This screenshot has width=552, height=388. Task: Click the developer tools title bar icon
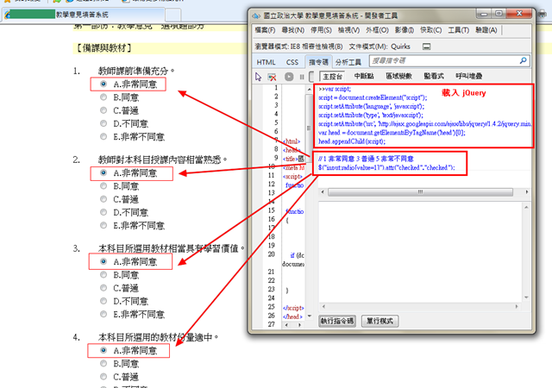(256, 16)
